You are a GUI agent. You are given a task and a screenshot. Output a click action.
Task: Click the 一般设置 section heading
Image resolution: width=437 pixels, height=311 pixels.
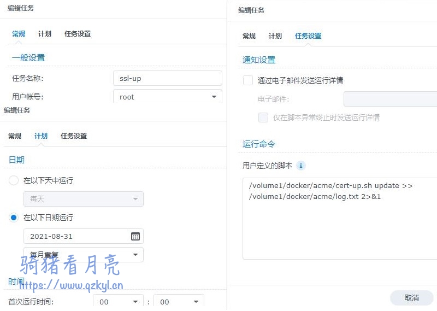pyautogui.click(x=28, y=58)
